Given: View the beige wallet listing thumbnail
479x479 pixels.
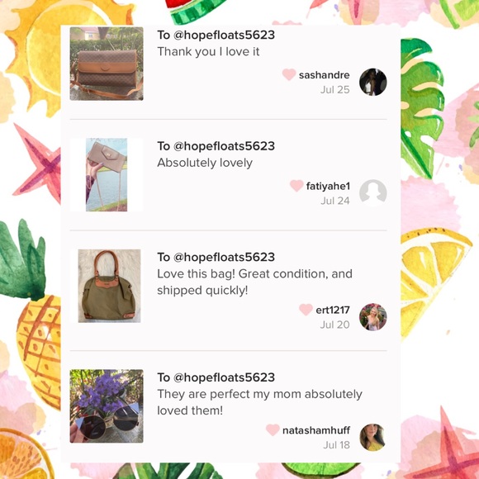Looking at the screenshot, I should [x=107, y=175].
